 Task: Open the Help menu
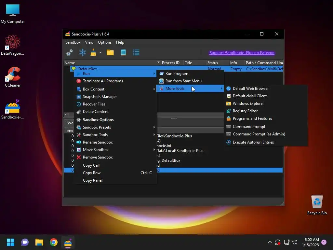point(120,42)
